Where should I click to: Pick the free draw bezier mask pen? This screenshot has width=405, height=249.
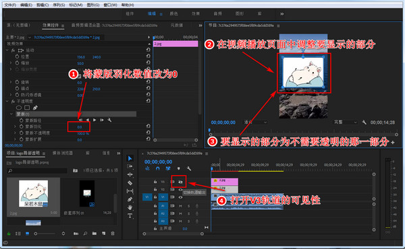click(35, 108)
